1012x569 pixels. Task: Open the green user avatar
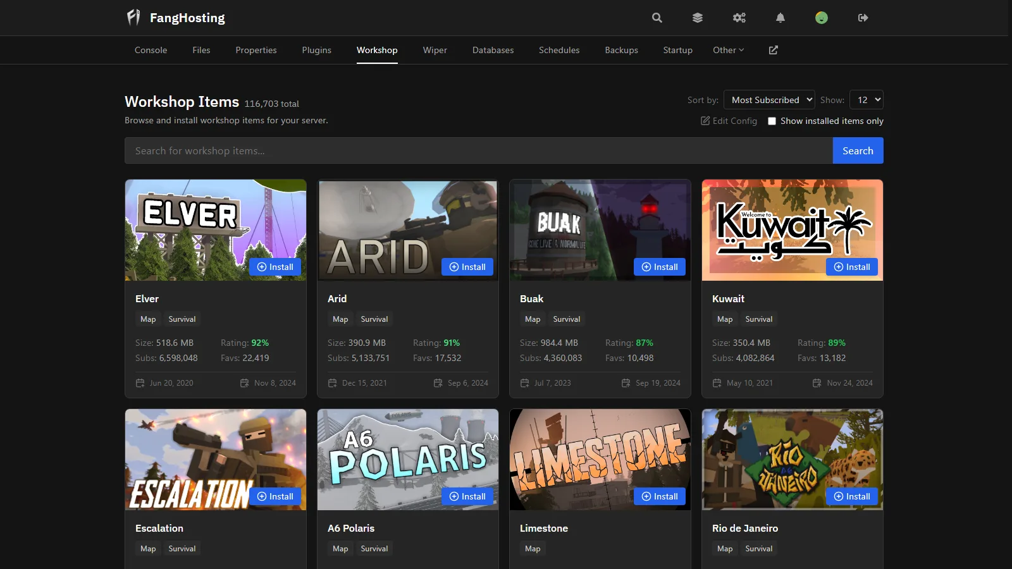click(x=822, y=18)
